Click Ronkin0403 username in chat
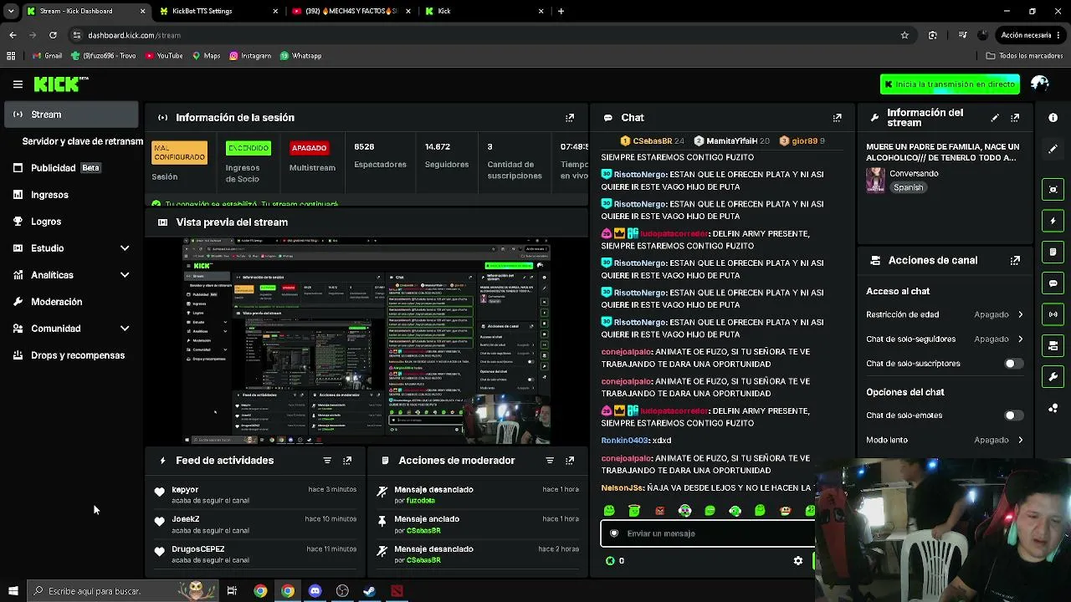The width and height of the screenshot is (1071, 602). coord(625,441)
